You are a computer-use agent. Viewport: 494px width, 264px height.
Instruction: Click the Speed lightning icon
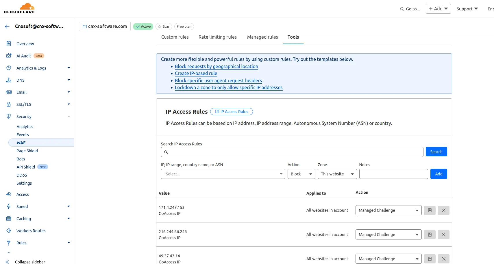click(9, 206)
